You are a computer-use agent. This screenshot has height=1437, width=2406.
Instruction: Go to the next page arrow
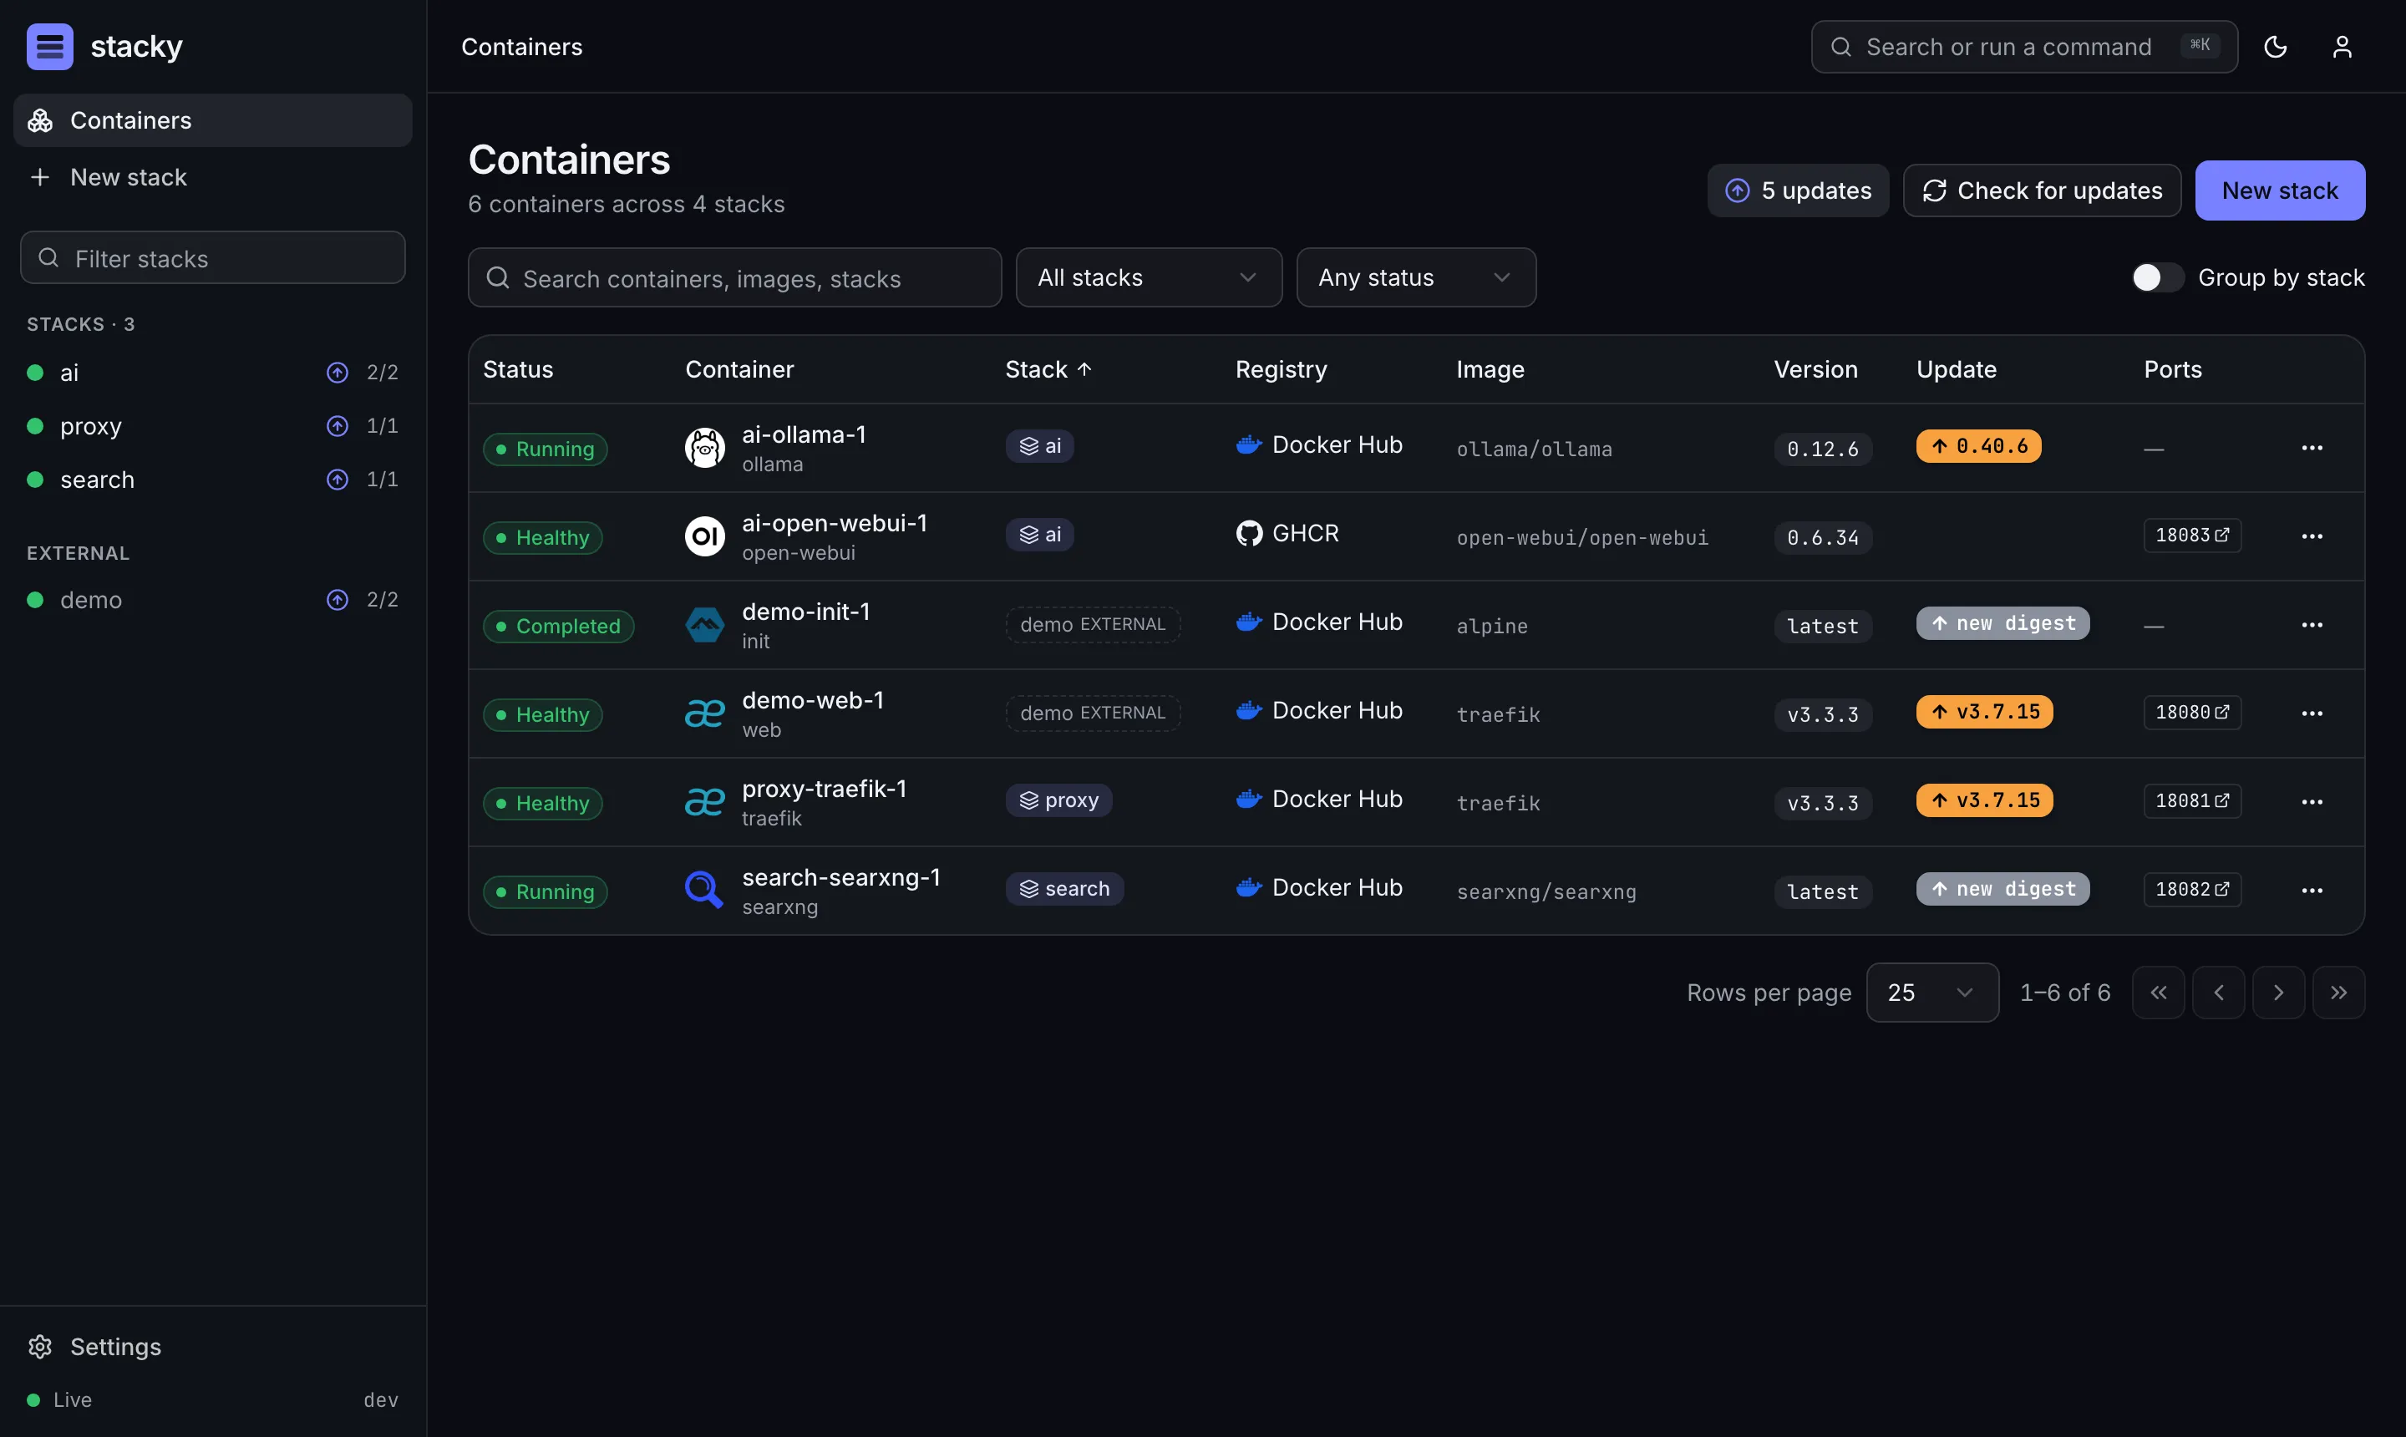coord(2278,993)
